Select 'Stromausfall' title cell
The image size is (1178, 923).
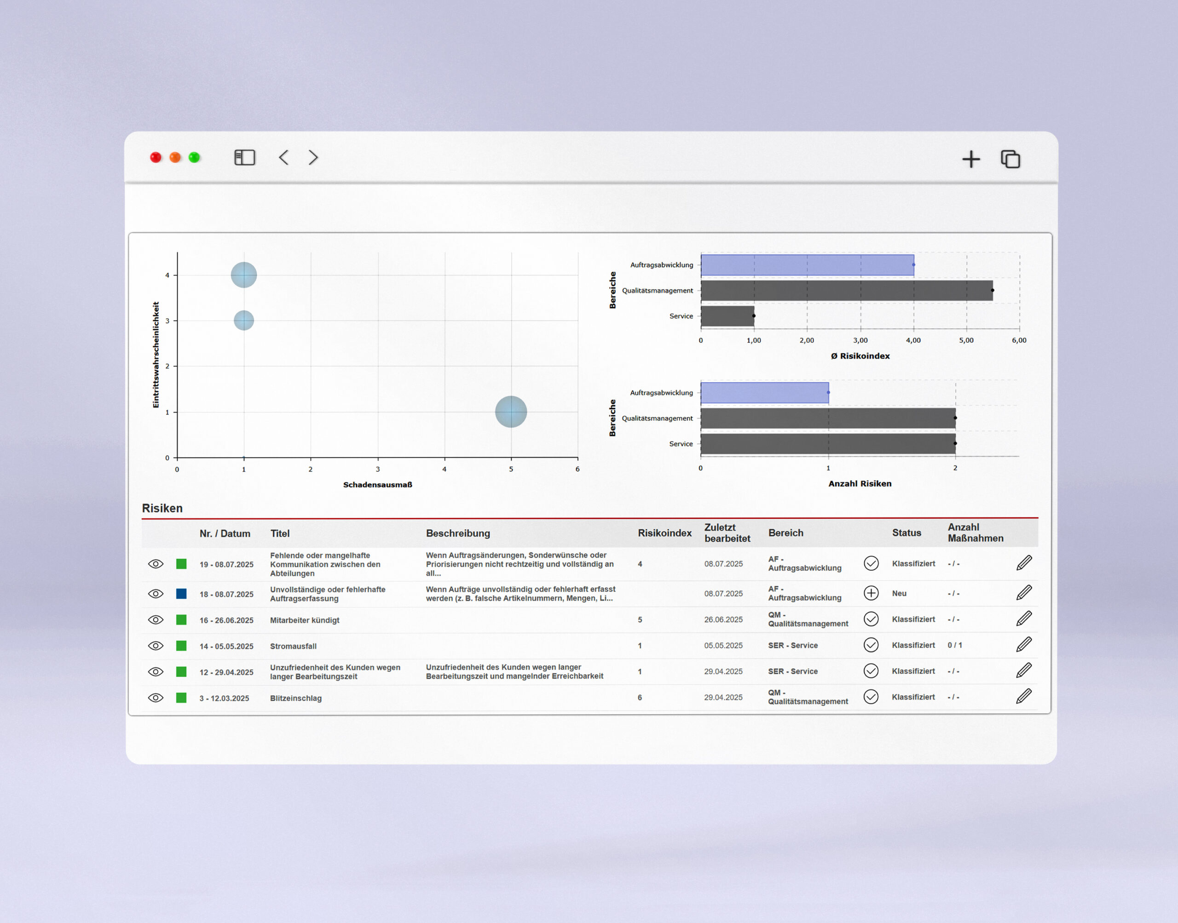[x=293, y=646]
